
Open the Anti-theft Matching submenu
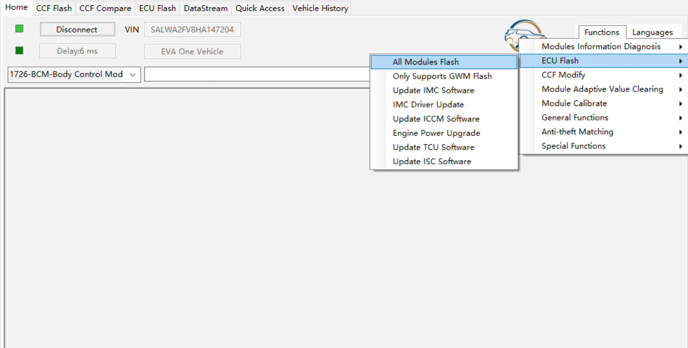(x=604, y=132)
